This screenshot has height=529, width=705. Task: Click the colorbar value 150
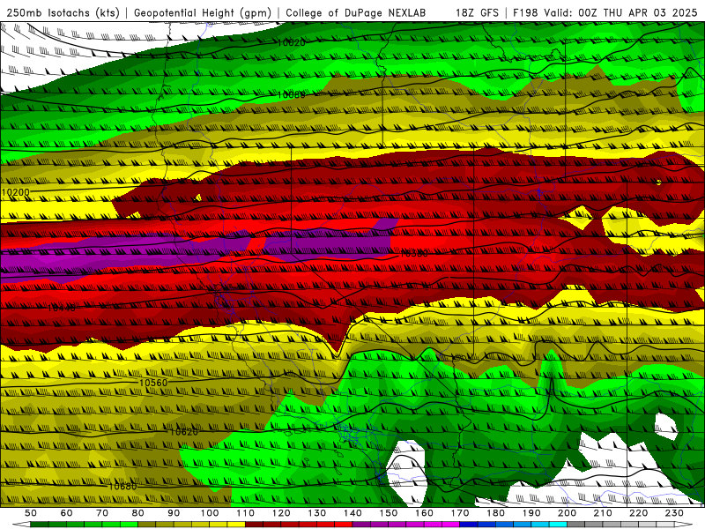pyautogui.click(x=388, y=513)
